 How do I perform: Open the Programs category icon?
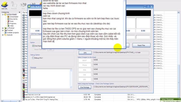coord(8,24)
